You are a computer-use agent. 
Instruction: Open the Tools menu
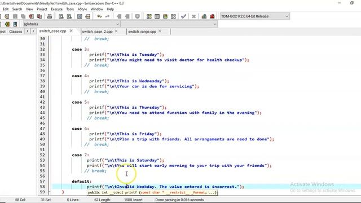click(x=70, y=9)
